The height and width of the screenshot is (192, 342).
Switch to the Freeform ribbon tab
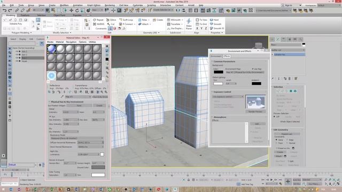pyautogui.click(x=25, y=15)
